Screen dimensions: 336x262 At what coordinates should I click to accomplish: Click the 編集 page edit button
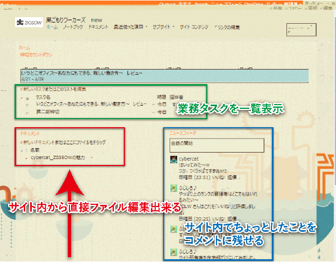326,8
